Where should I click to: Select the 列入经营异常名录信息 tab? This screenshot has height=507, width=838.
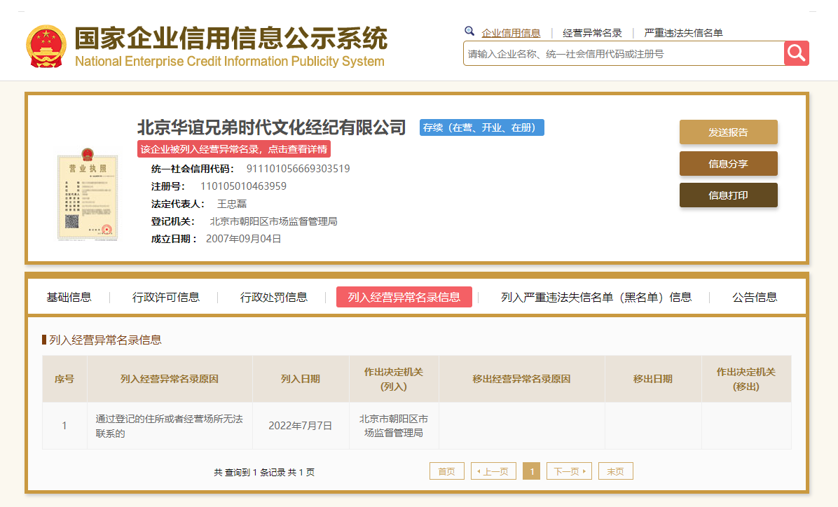(404, 297)
